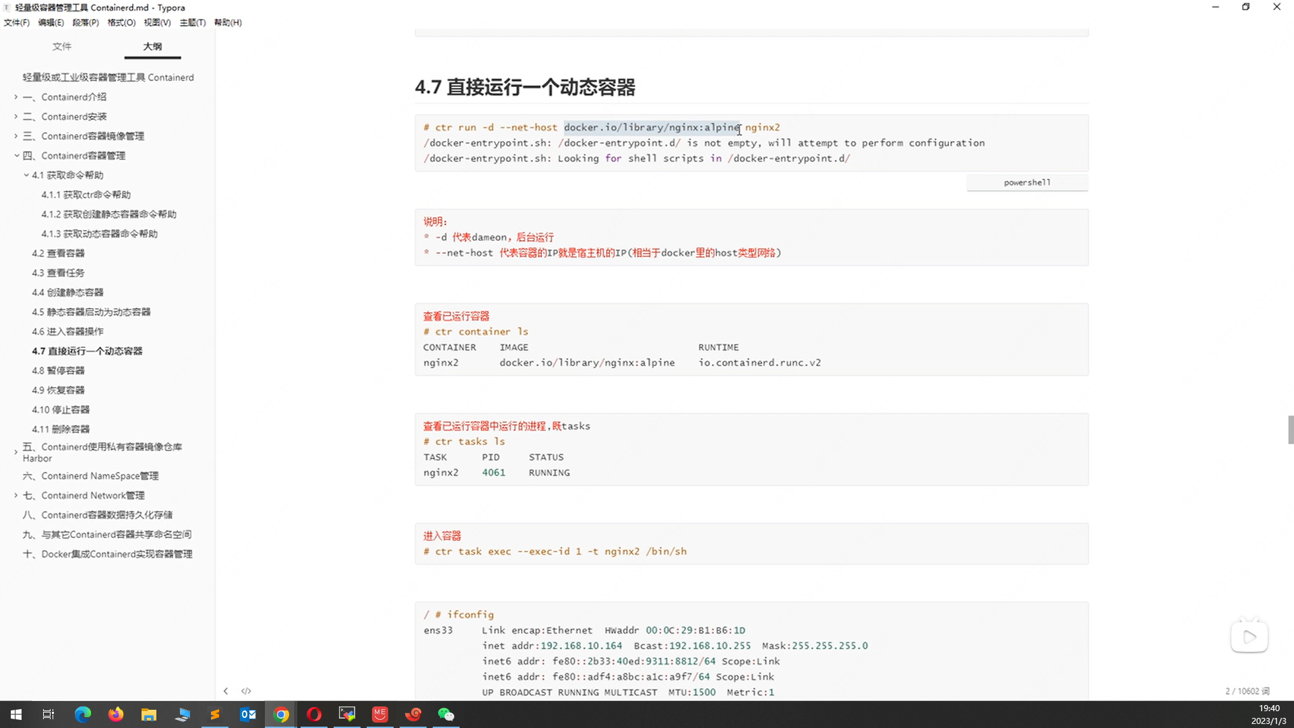Open the 格式(O) menu
1294x728 pixels.
(121, 22)
